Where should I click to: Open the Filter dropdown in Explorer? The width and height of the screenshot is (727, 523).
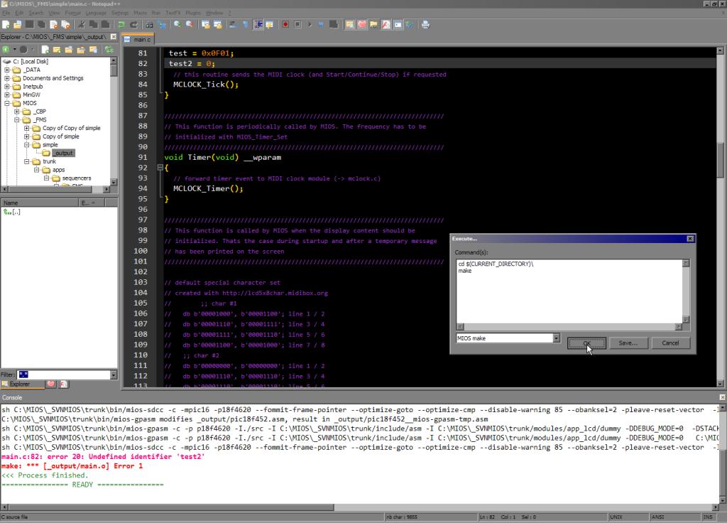[114, 374]
